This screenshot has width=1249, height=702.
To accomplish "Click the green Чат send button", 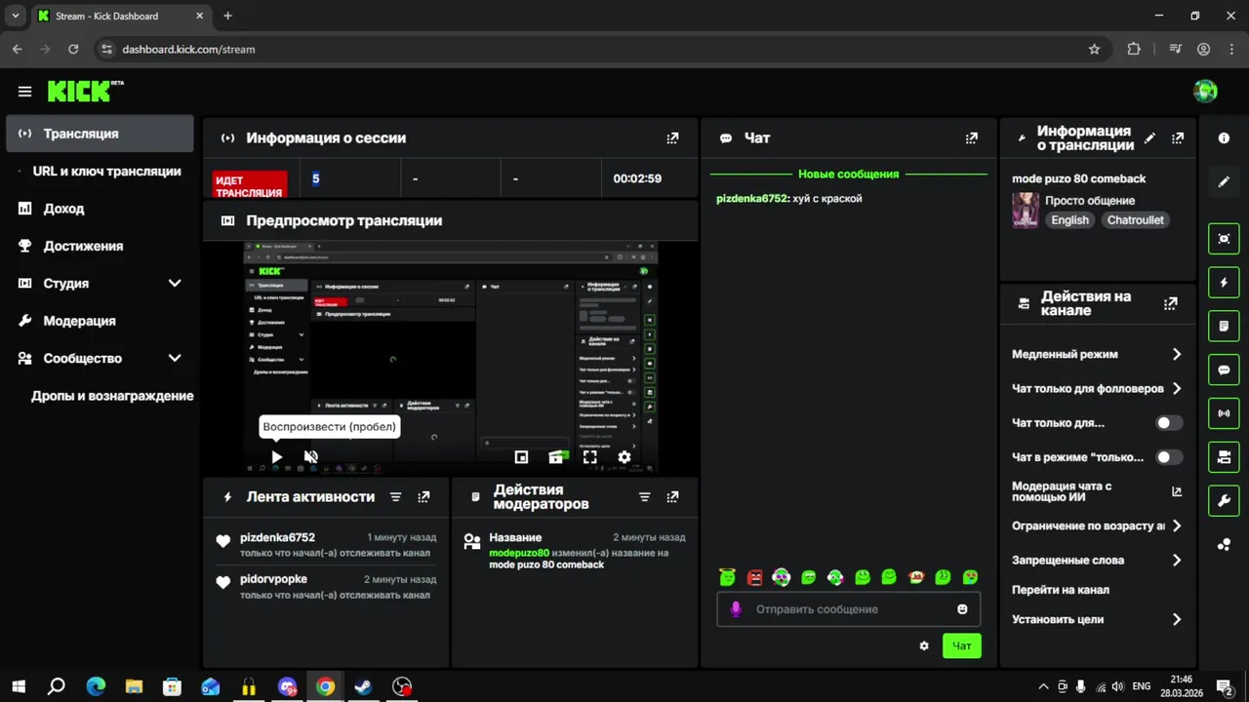I will tap(961, 645).
